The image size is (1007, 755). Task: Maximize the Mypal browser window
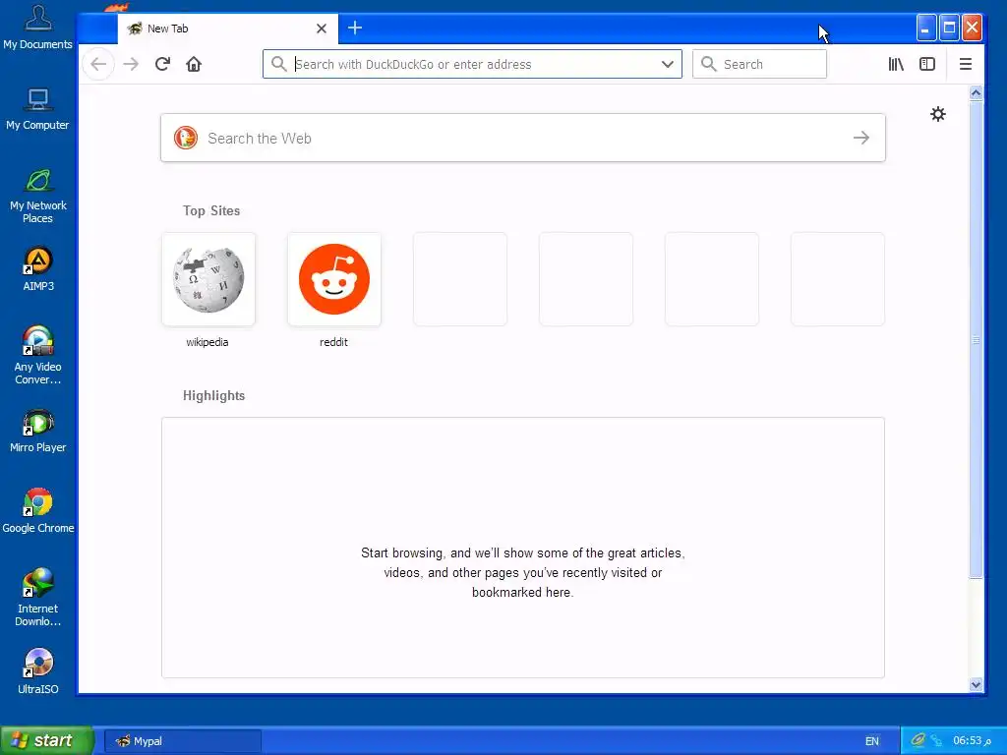[949, 28]
